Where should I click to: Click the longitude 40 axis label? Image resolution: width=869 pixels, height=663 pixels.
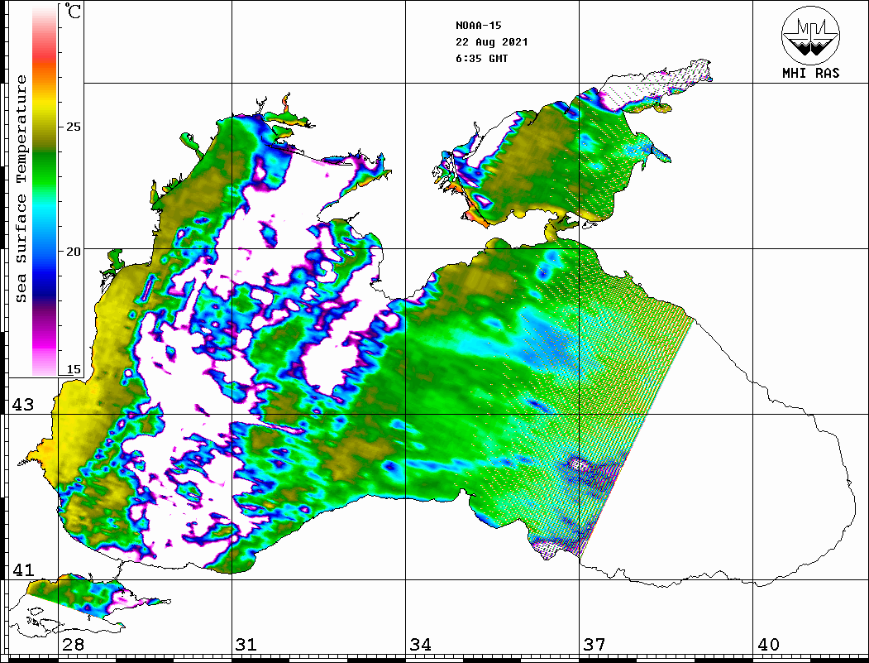pyautogui.click(x=768, y=645)
